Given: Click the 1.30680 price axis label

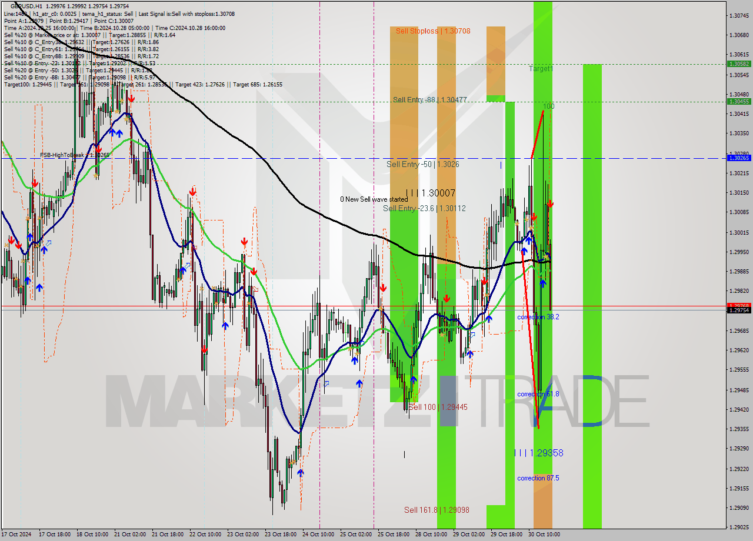Looking at the screenshot, I should pyautogui.click(x=739, y=35).
